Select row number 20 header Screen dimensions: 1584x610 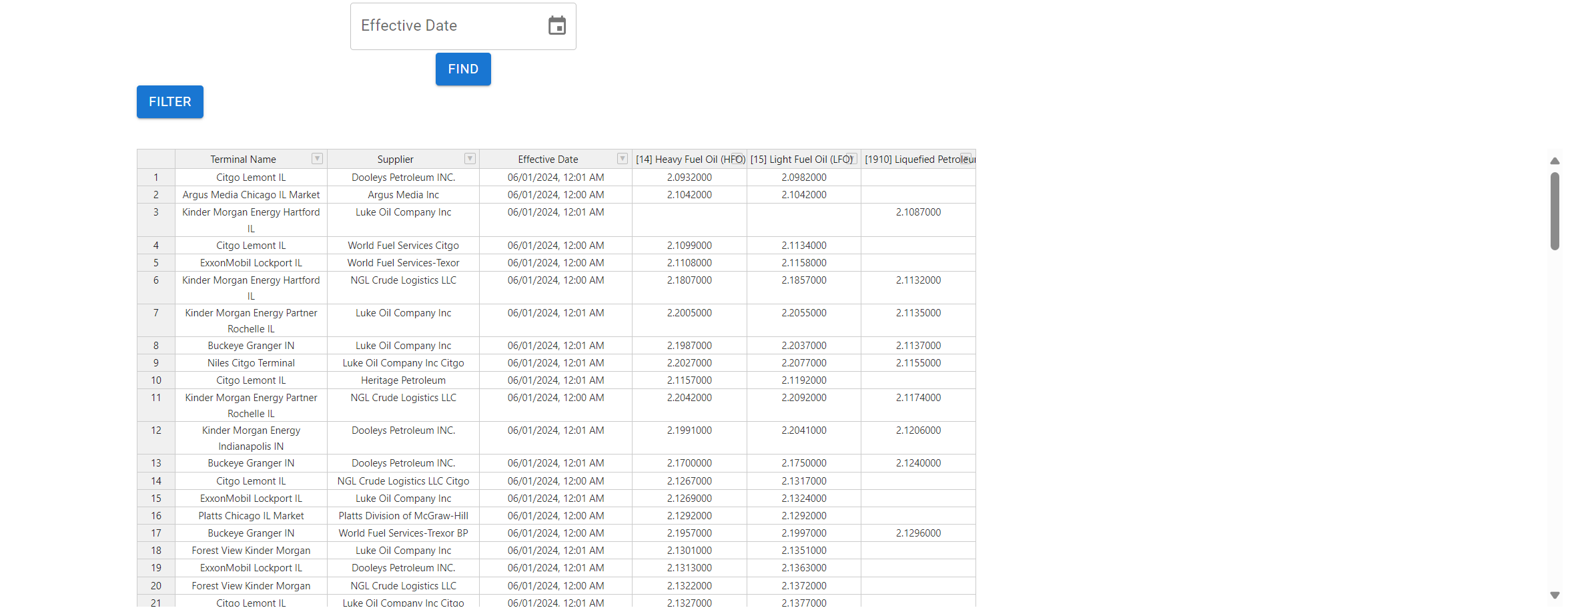click(156, 586)
